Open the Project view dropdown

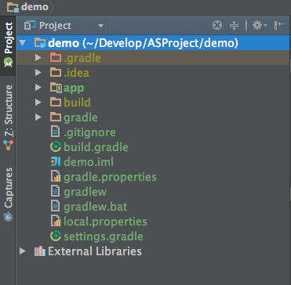coord(100,26)
